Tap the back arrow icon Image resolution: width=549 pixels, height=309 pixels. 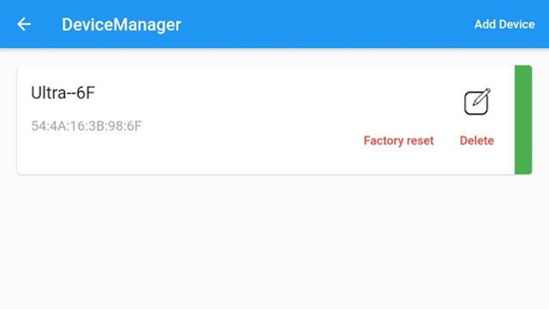[x=24, y=24]
